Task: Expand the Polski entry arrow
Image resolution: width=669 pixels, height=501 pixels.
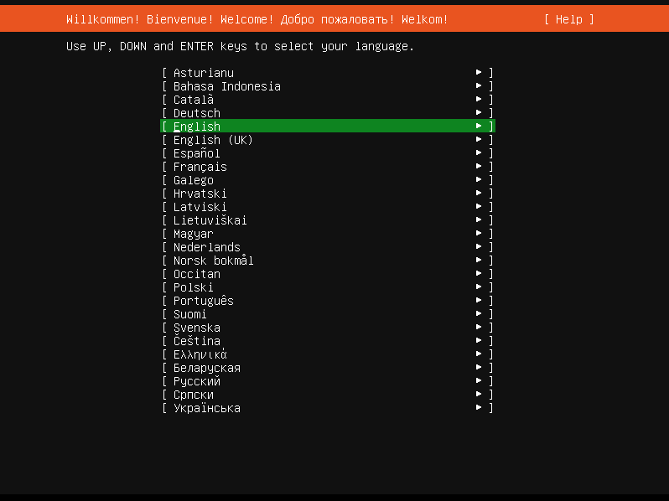Action: click(x=479, y=287)
